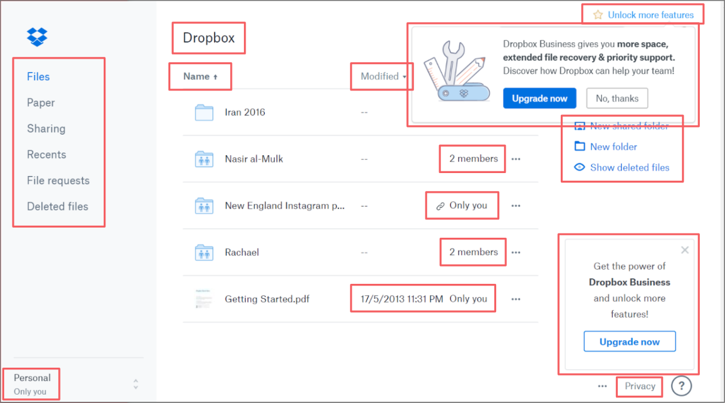Screen dimensions: 725x403
Task: Open more options for Getting Started.pdf
Action: (516, 299)
